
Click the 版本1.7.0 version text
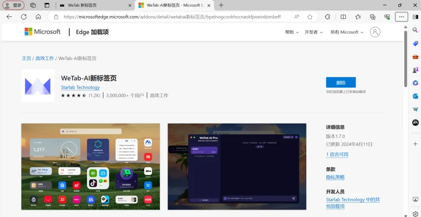[x=335, y=136]
